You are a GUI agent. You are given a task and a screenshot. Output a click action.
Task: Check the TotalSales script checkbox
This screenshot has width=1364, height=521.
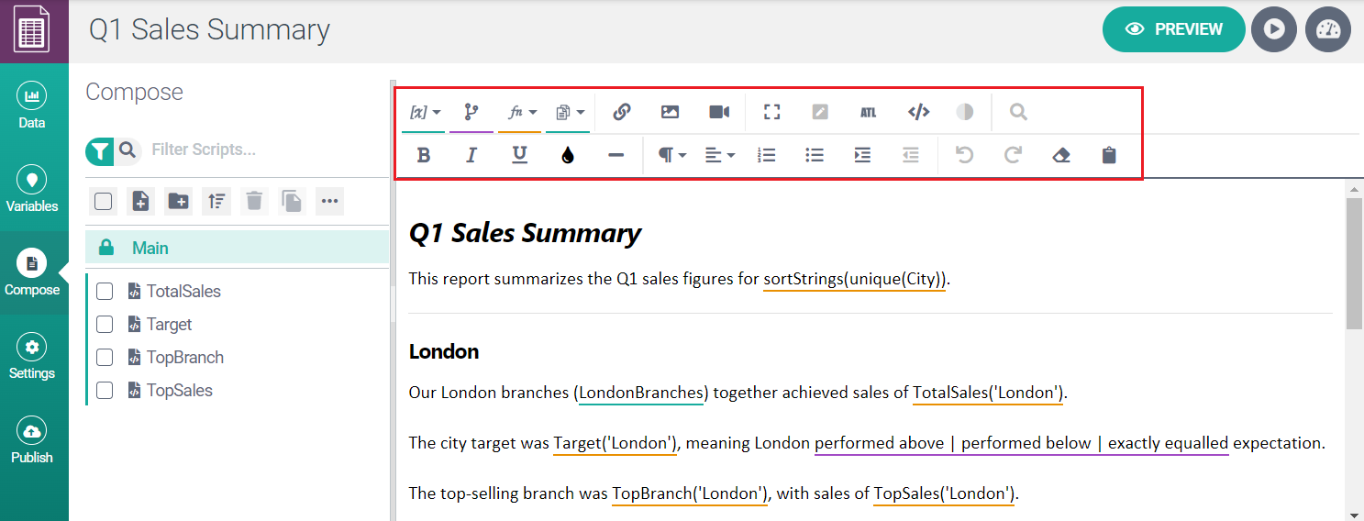pos(105,292)
